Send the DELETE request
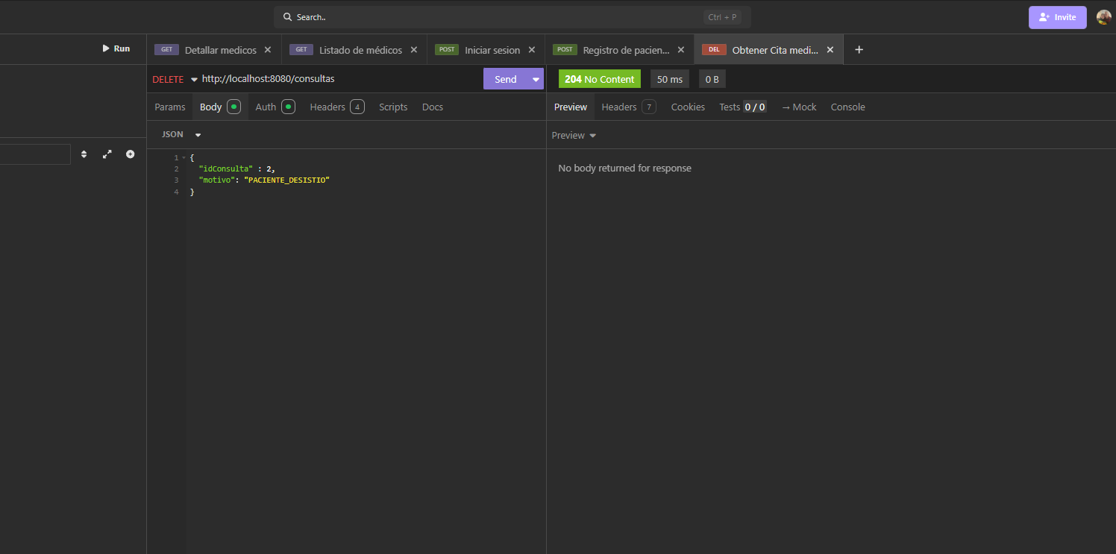The image size is (1116, 554). 505,79
